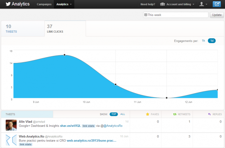Open Web-Analytics.Ro avatar logo

pyautogui.click(x=11, y=140)
